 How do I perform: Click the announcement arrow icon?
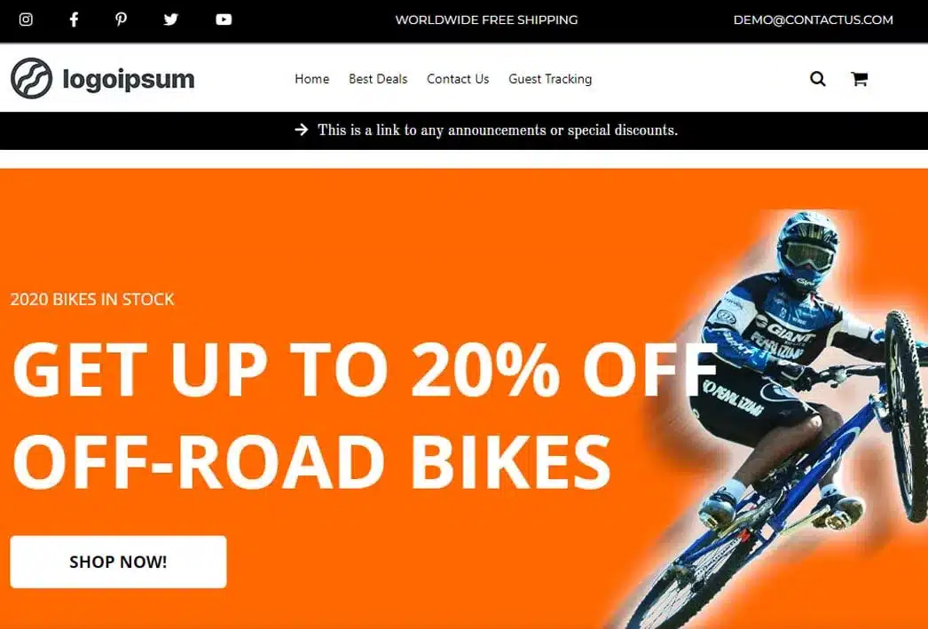coord(302,130)
